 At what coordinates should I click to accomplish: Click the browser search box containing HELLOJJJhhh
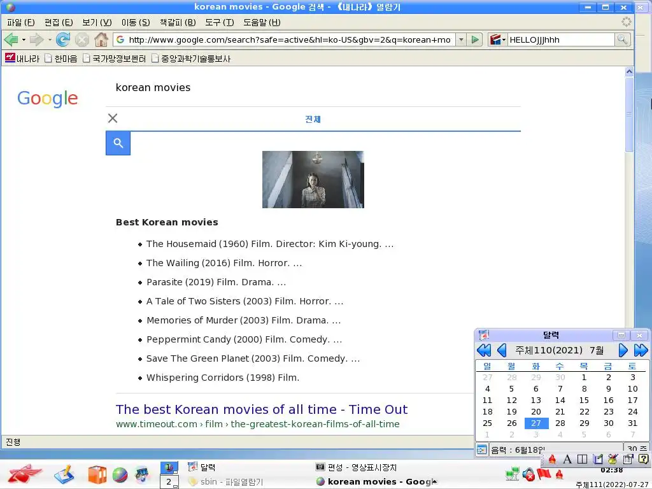[x=561, y=40]
